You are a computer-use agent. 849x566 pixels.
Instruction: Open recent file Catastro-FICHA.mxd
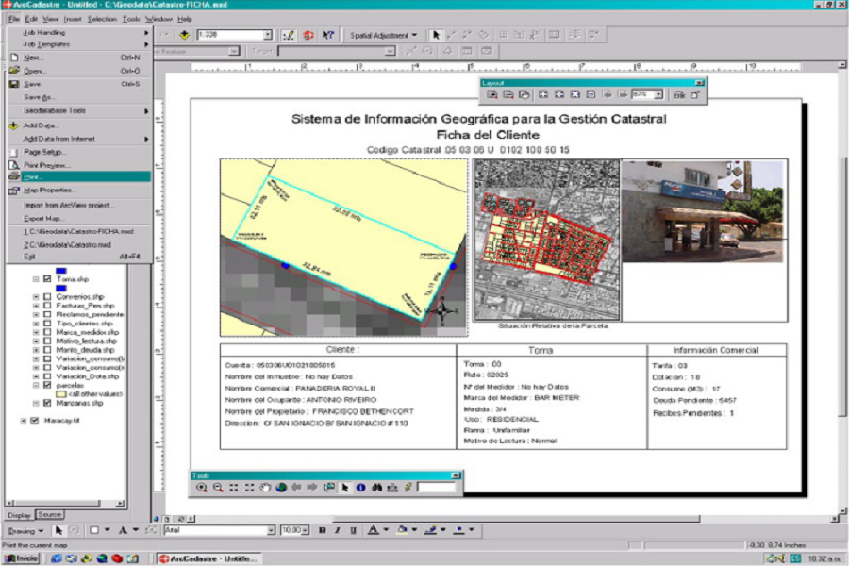pos(79,231)
